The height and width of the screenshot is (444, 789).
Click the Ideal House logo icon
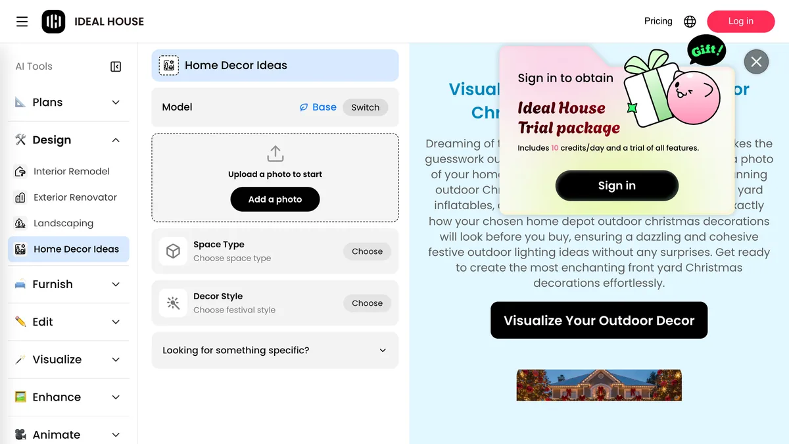[54, 22]
